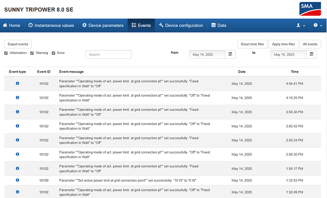Click the Event message column header
This screenshot has width=327, height=198.
[x=71, y=72]
